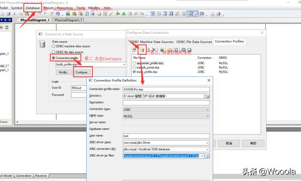The height and width of the screenshot is (181, 301).
Task: Select the yellow pencil line tool
Action: tap(111, 14)
